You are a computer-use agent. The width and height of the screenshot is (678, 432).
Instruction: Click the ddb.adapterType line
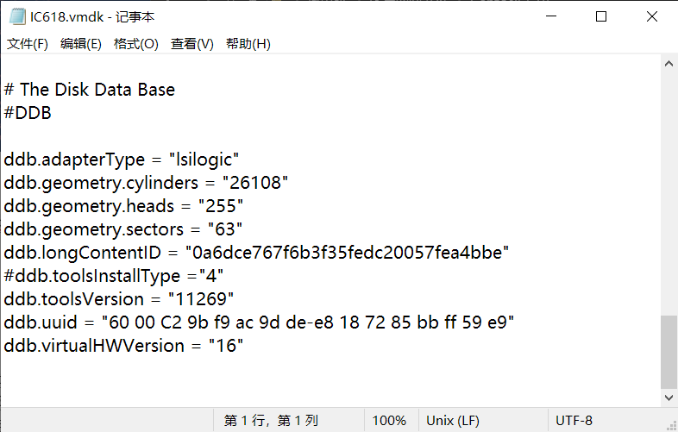121,160
